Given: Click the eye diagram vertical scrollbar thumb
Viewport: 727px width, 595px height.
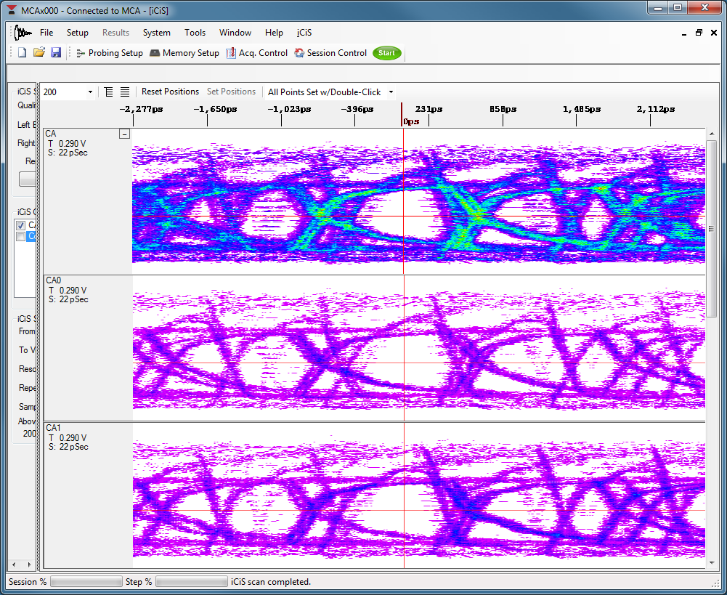Looking at the screenshot, I should coord(712,229).
